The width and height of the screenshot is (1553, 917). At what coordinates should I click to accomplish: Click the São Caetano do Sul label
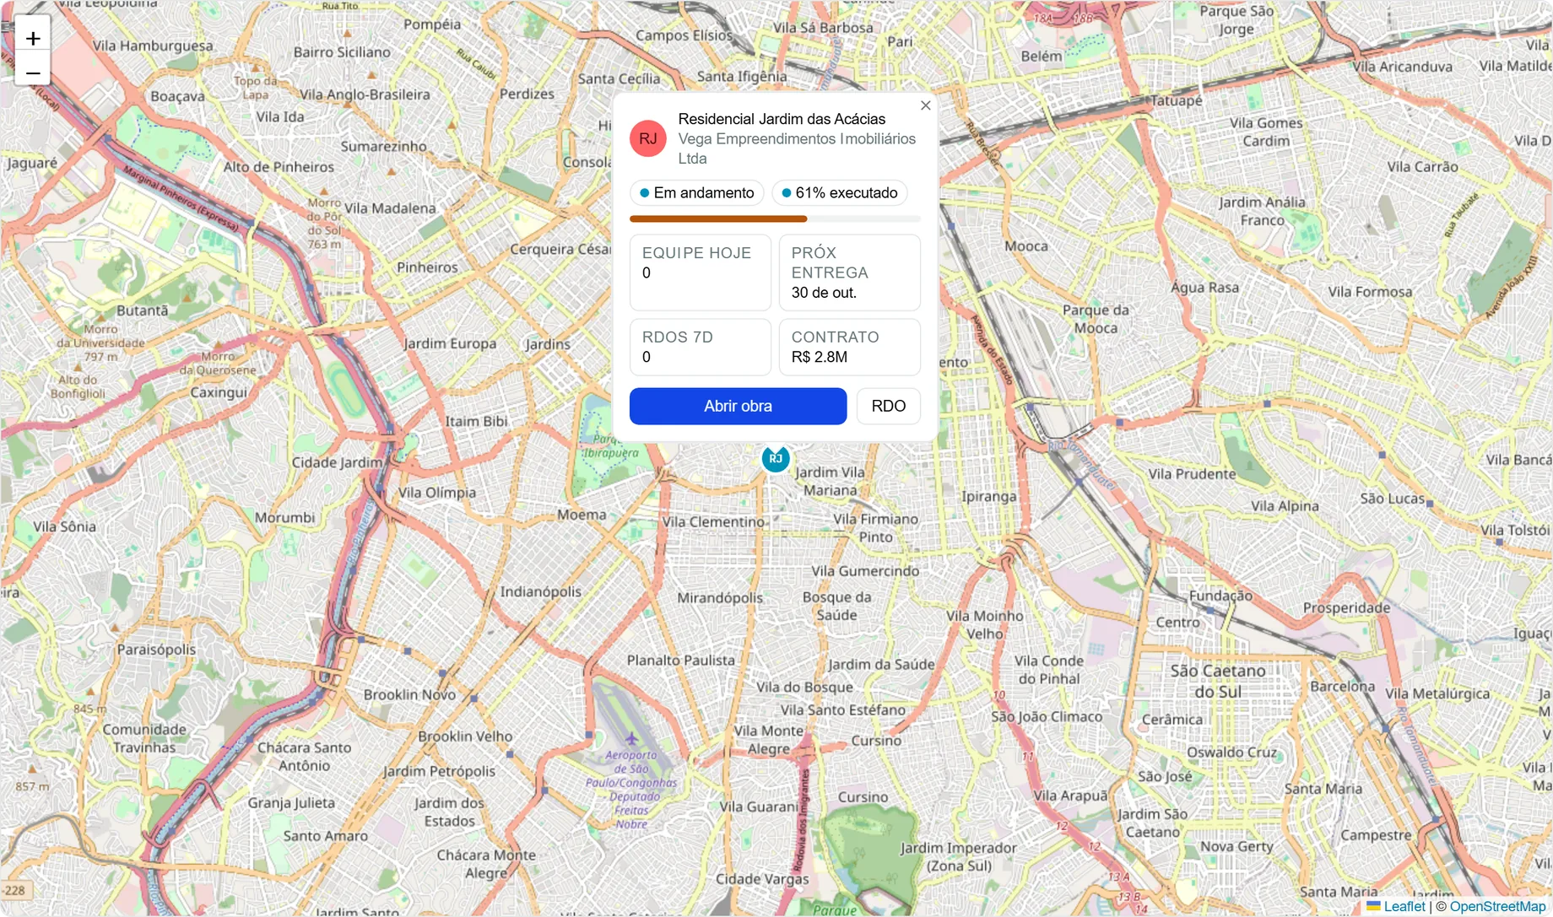(1217, 681)
